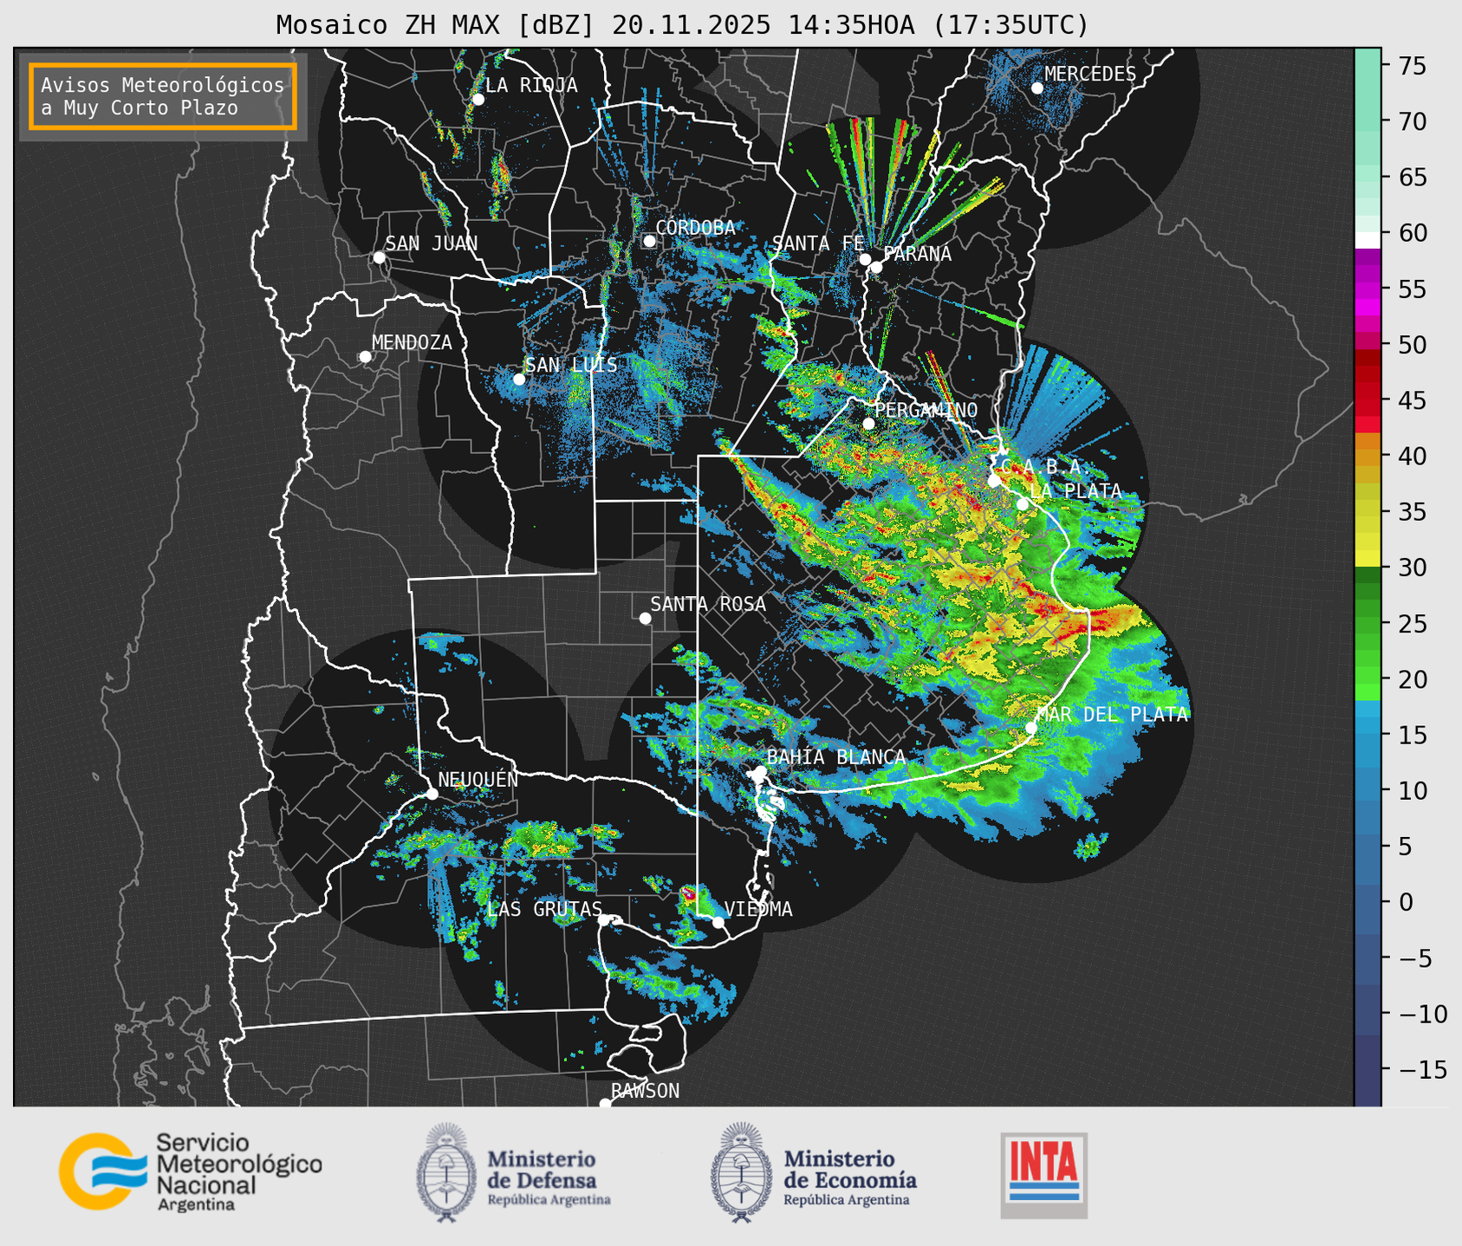Viewport: 1462px width, 1246px height.
Task: Click the C.A.B.A. label
Action: click(x=1046, y=467)
